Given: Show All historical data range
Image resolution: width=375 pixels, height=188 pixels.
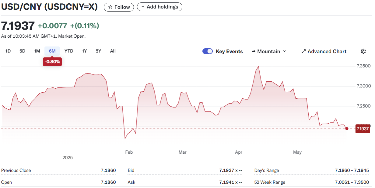Looking at the screenshot, I should click(x=113, y=51).
